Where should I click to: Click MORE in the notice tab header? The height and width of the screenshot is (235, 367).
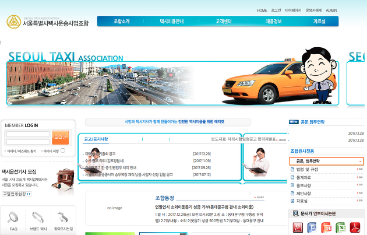[x=281, y=140]
